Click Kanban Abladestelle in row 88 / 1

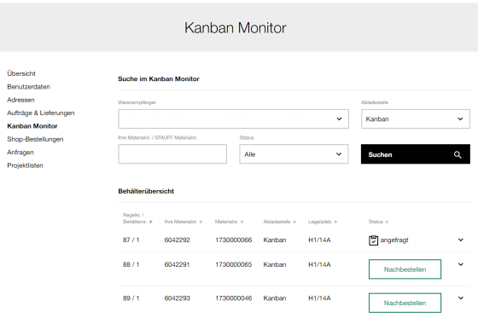tap(275, 264)
